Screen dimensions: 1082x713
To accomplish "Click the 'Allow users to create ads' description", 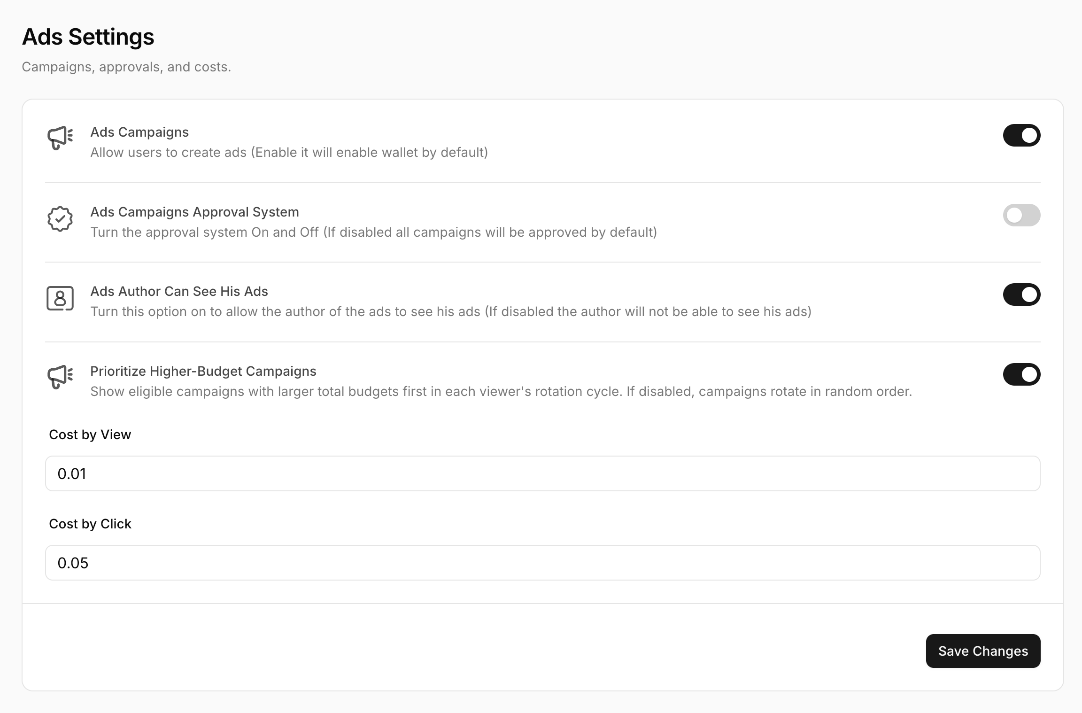I will (x=289, y=152).
